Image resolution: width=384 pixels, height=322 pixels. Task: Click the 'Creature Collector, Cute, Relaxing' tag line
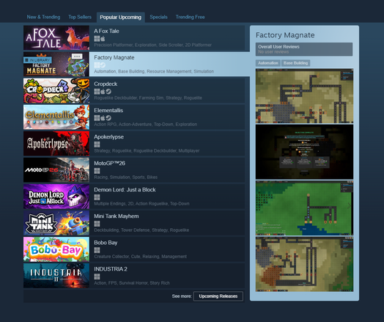tap(140, 257)
